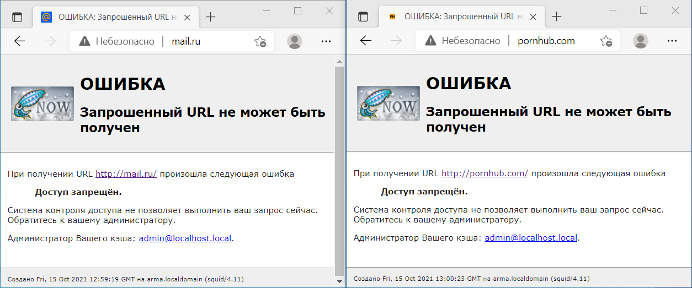The width and height of the screenshot is (692, 288).
Task: Click admin@localhost.local link in right window
Action: coord(531,238)
